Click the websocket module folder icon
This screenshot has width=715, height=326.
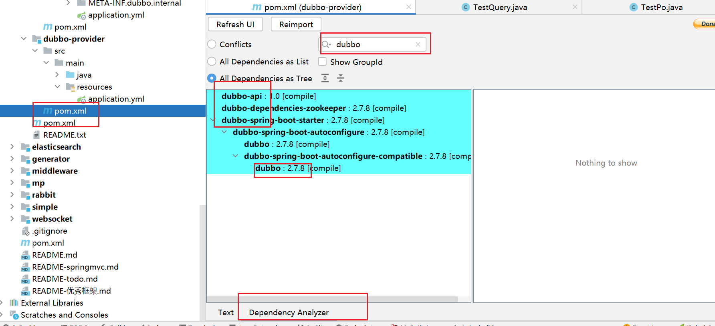click(x=25, y=219)
